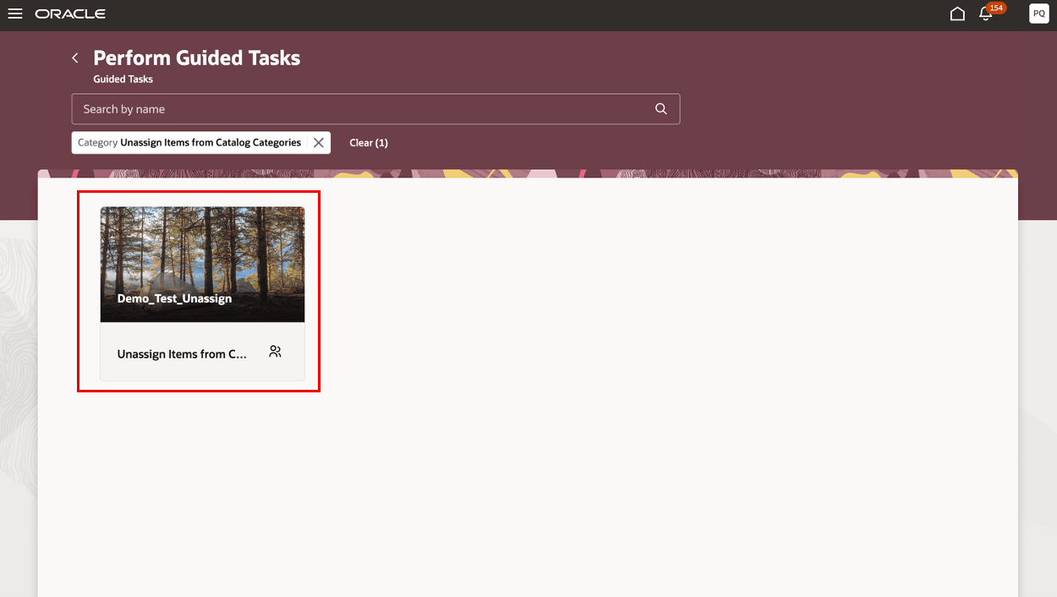The image size is (1057, 597).
Task: Click the Perform Guided Tasks page heading
Action: click(197, 58)
